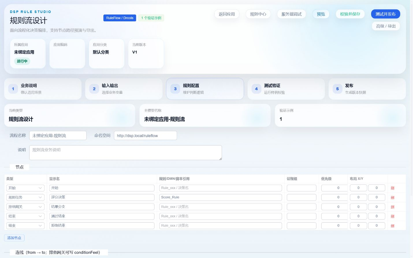
Task: Delete the 拒绝结束 node row
Action: click(x=392, y=226)
